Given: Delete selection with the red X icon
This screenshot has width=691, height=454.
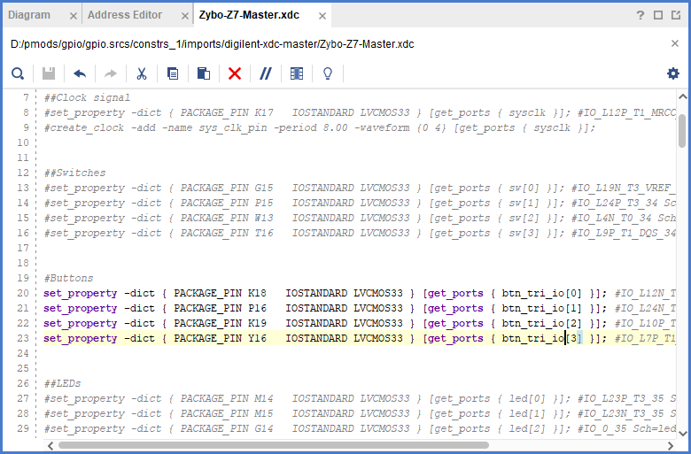Looking at the screenshot, I should click(235, 73).
